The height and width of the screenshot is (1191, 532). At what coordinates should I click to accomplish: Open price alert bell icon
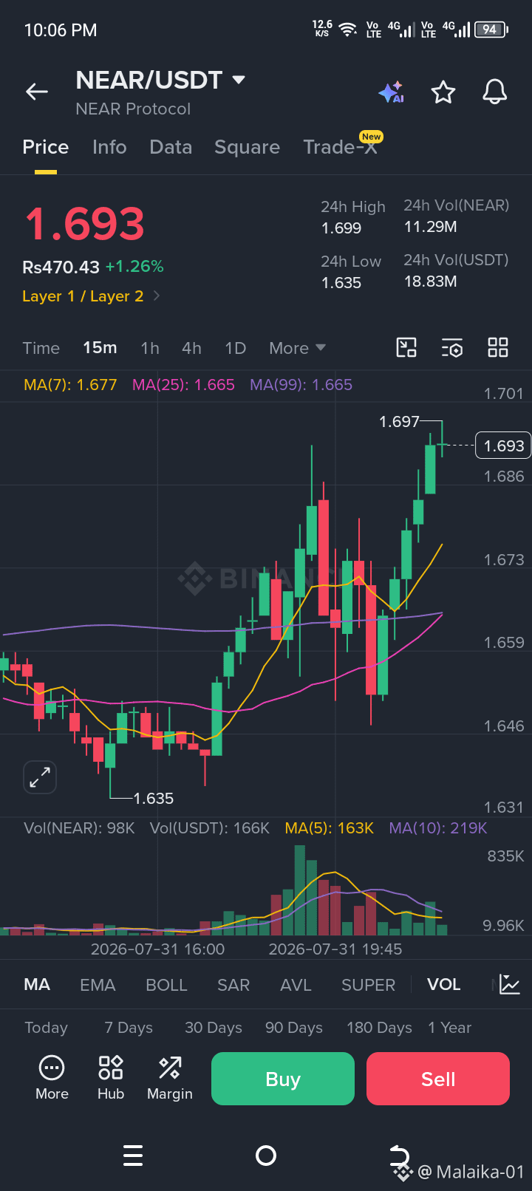[x=495, y=92]
